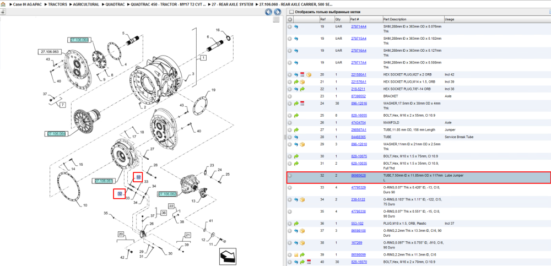Image resolution: width=551 pixels, height=266 pixels.
Task: Add highlighted part 86985628 via circle icon
Action: pyautogui.click(x=290, y=175)
